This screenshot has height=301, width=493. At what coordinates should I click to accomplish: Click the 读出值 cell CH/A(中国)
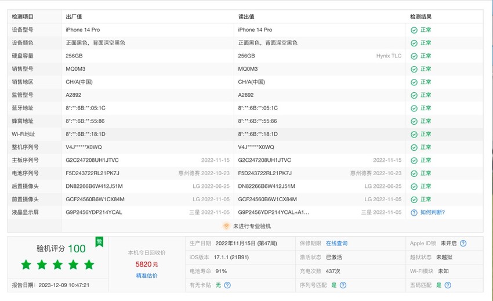pyautogui.click(x=252, y=82)
